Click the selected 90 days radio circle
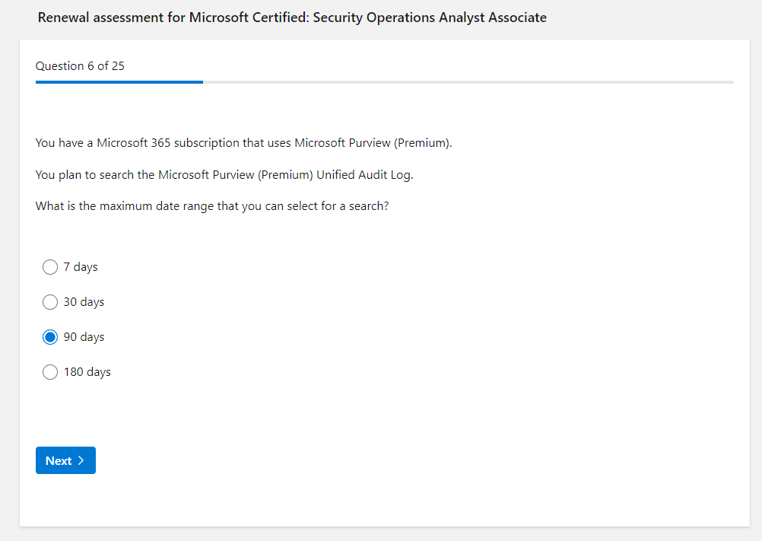The height and width of the screenshot is (541, 762). (x=50, y=337)
